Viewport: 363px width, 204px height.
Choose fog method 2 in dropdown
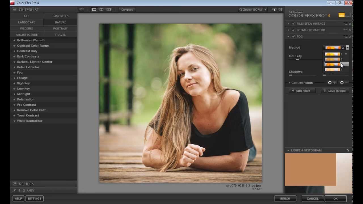tap(336, 59)
